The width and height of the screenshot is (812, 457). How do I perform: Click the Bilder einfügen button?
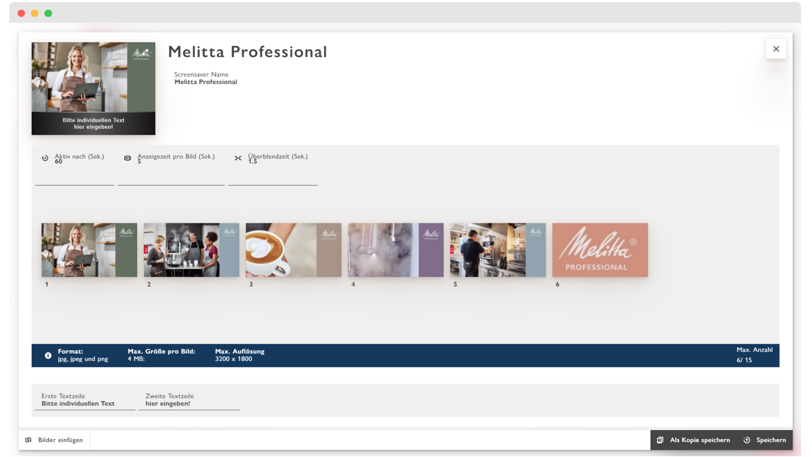coord(54,440)
